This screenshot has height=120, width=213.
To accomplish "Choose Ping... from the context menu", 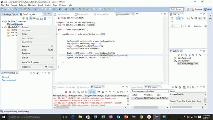I will 37,34.
